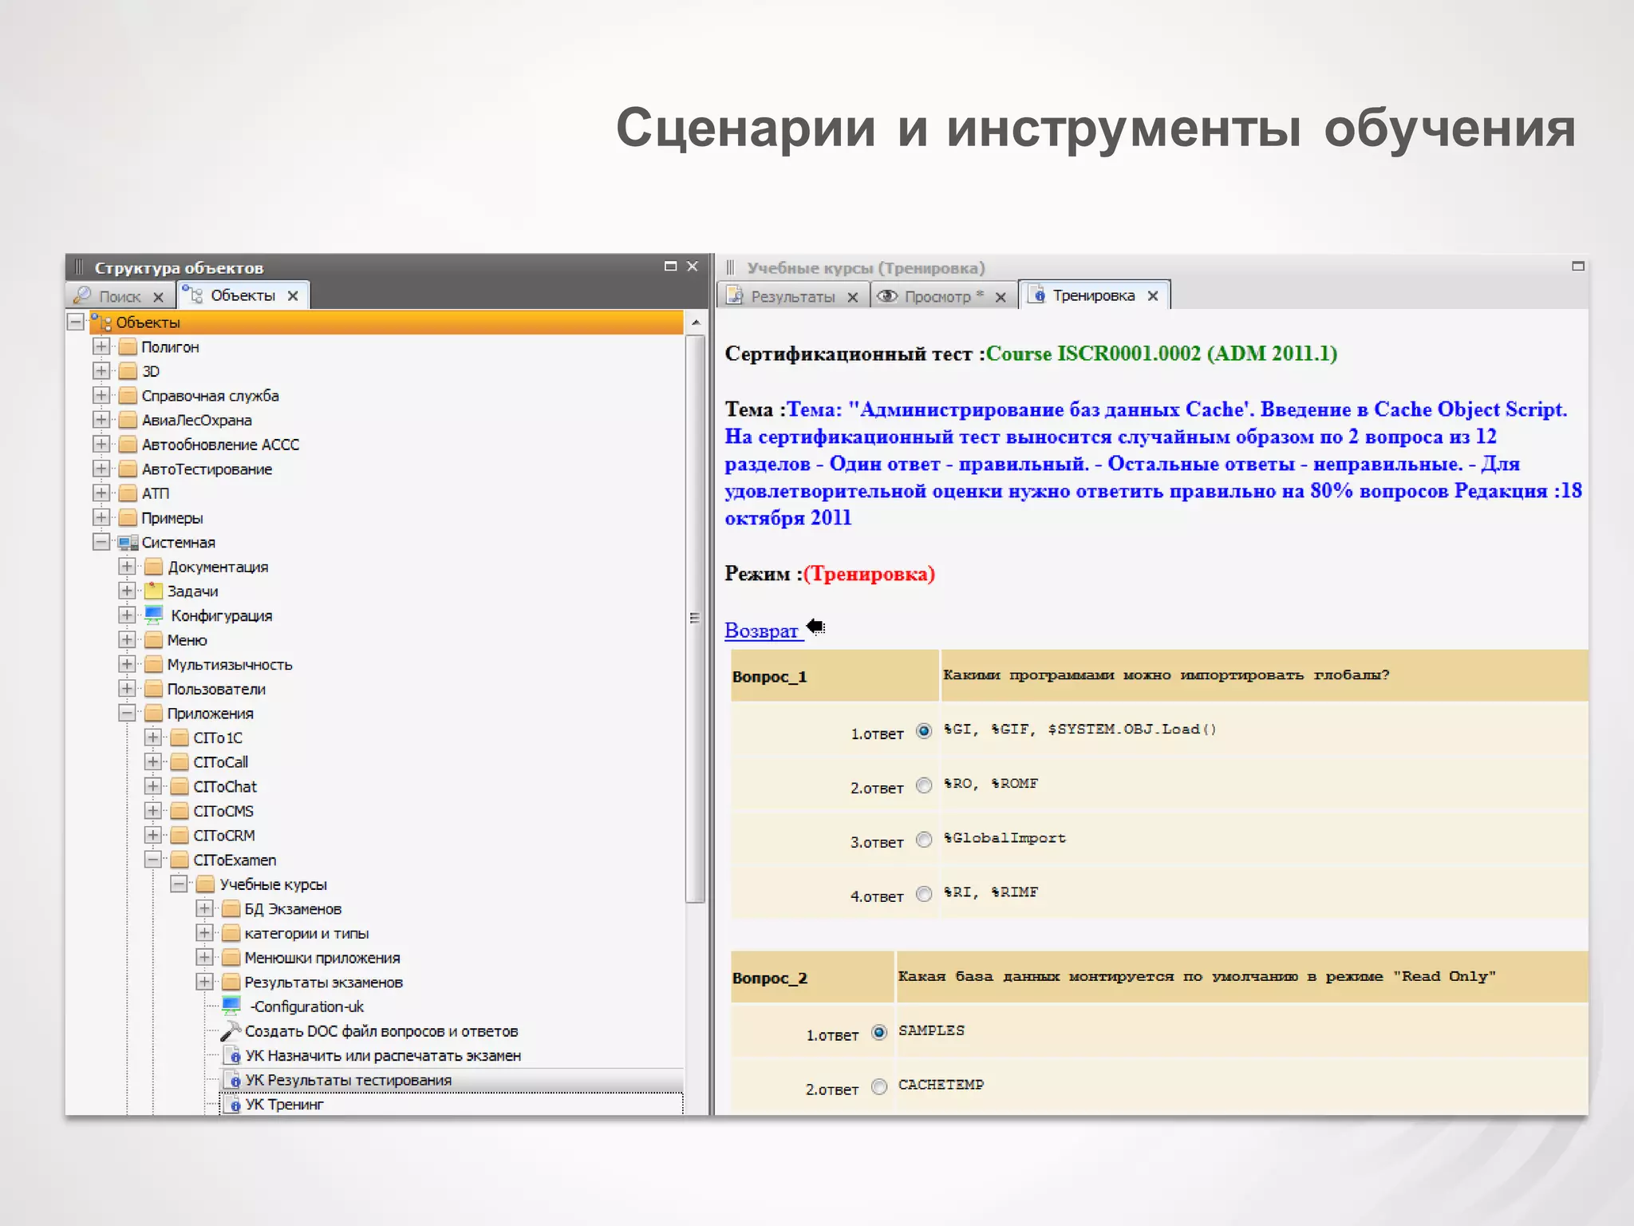
Task: Close the Поиск tab
Action: 158,297
